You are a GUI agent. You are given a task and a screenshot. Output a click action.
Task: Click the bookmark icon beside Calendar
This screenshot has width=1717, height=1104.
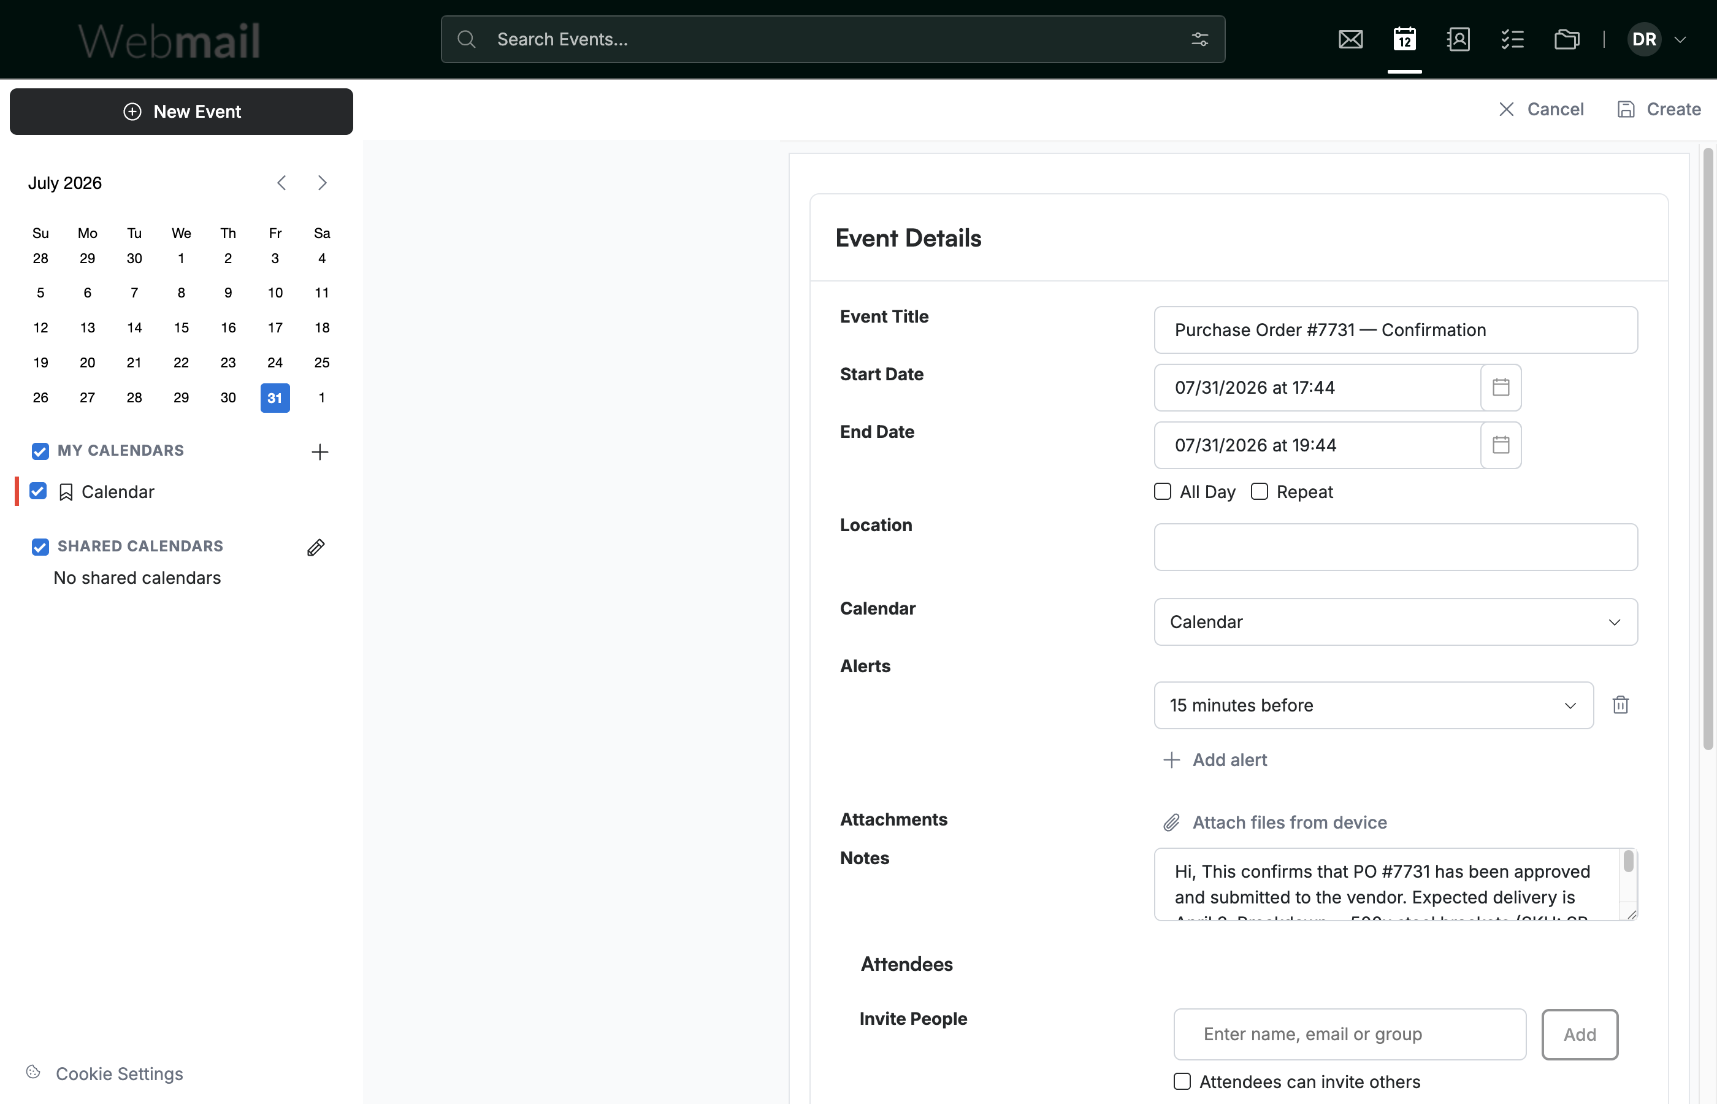point(66,492)
